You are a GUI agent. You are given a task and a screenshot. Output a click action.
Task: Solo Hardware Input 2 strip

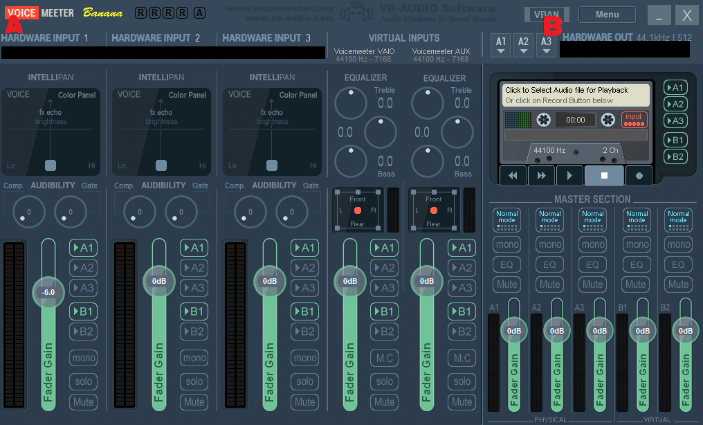coord(194,381)
